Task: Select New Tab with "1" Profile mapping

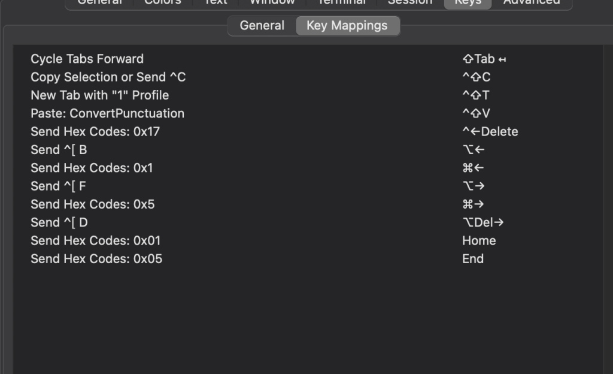Action: [308, 95]
